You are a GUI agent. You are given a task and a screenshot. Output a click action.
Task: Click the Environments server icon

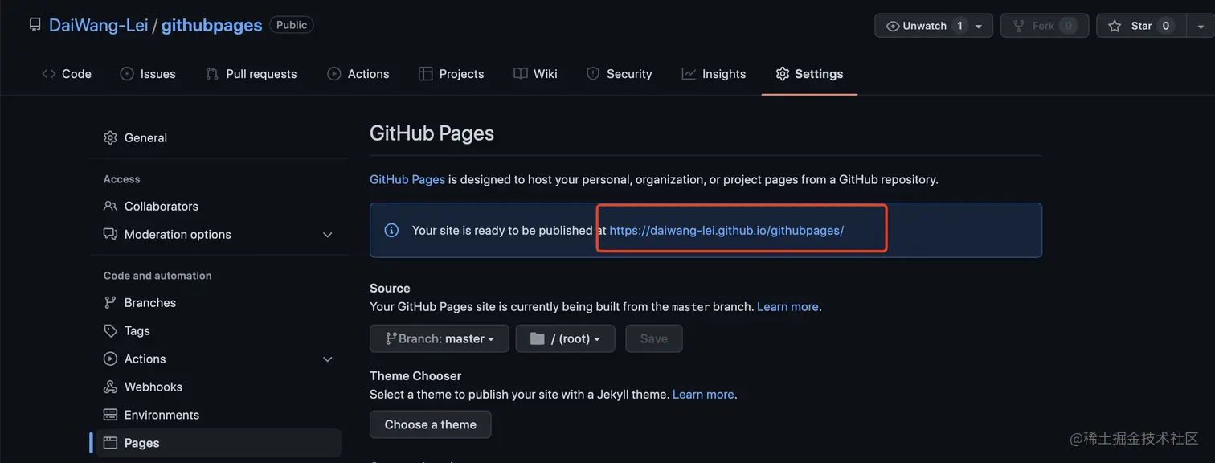pos(110,415)
